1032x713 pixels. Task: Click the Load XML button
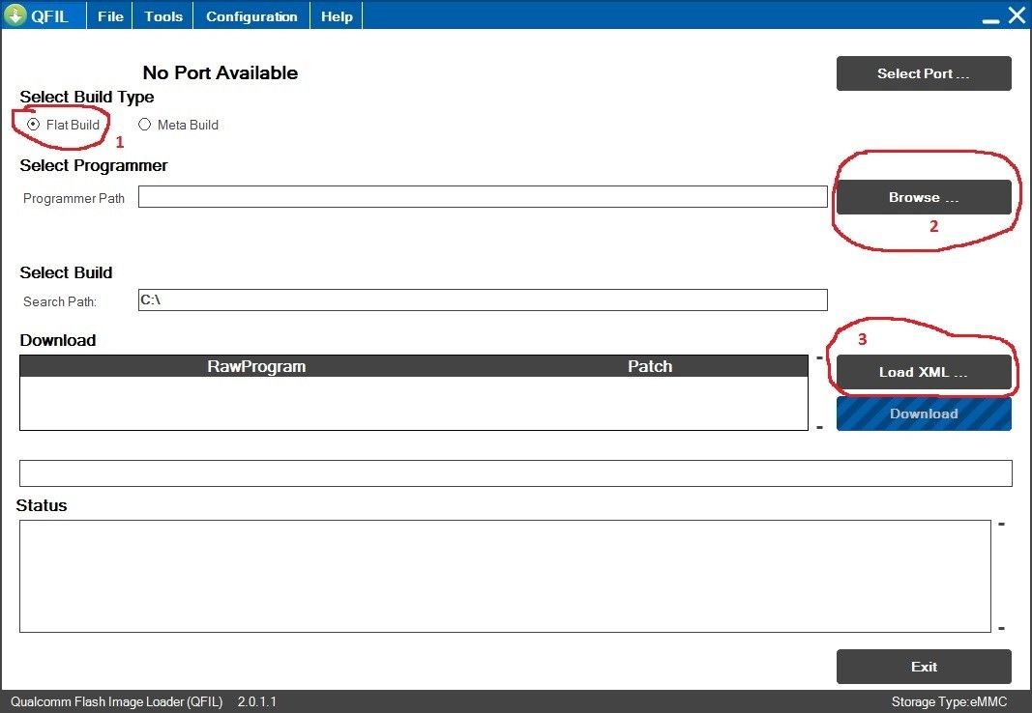click(924, 372)
